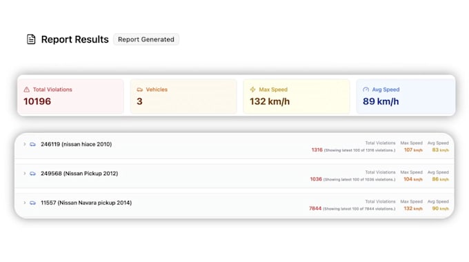
Task: Click 'Showing latest 100 of 7844 violations' note
Action: (359, 209)
